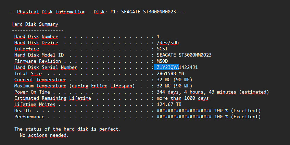Screen dimensions: 290x145
Task: Click the No actions needed text
Action: (x=44, y=135)
